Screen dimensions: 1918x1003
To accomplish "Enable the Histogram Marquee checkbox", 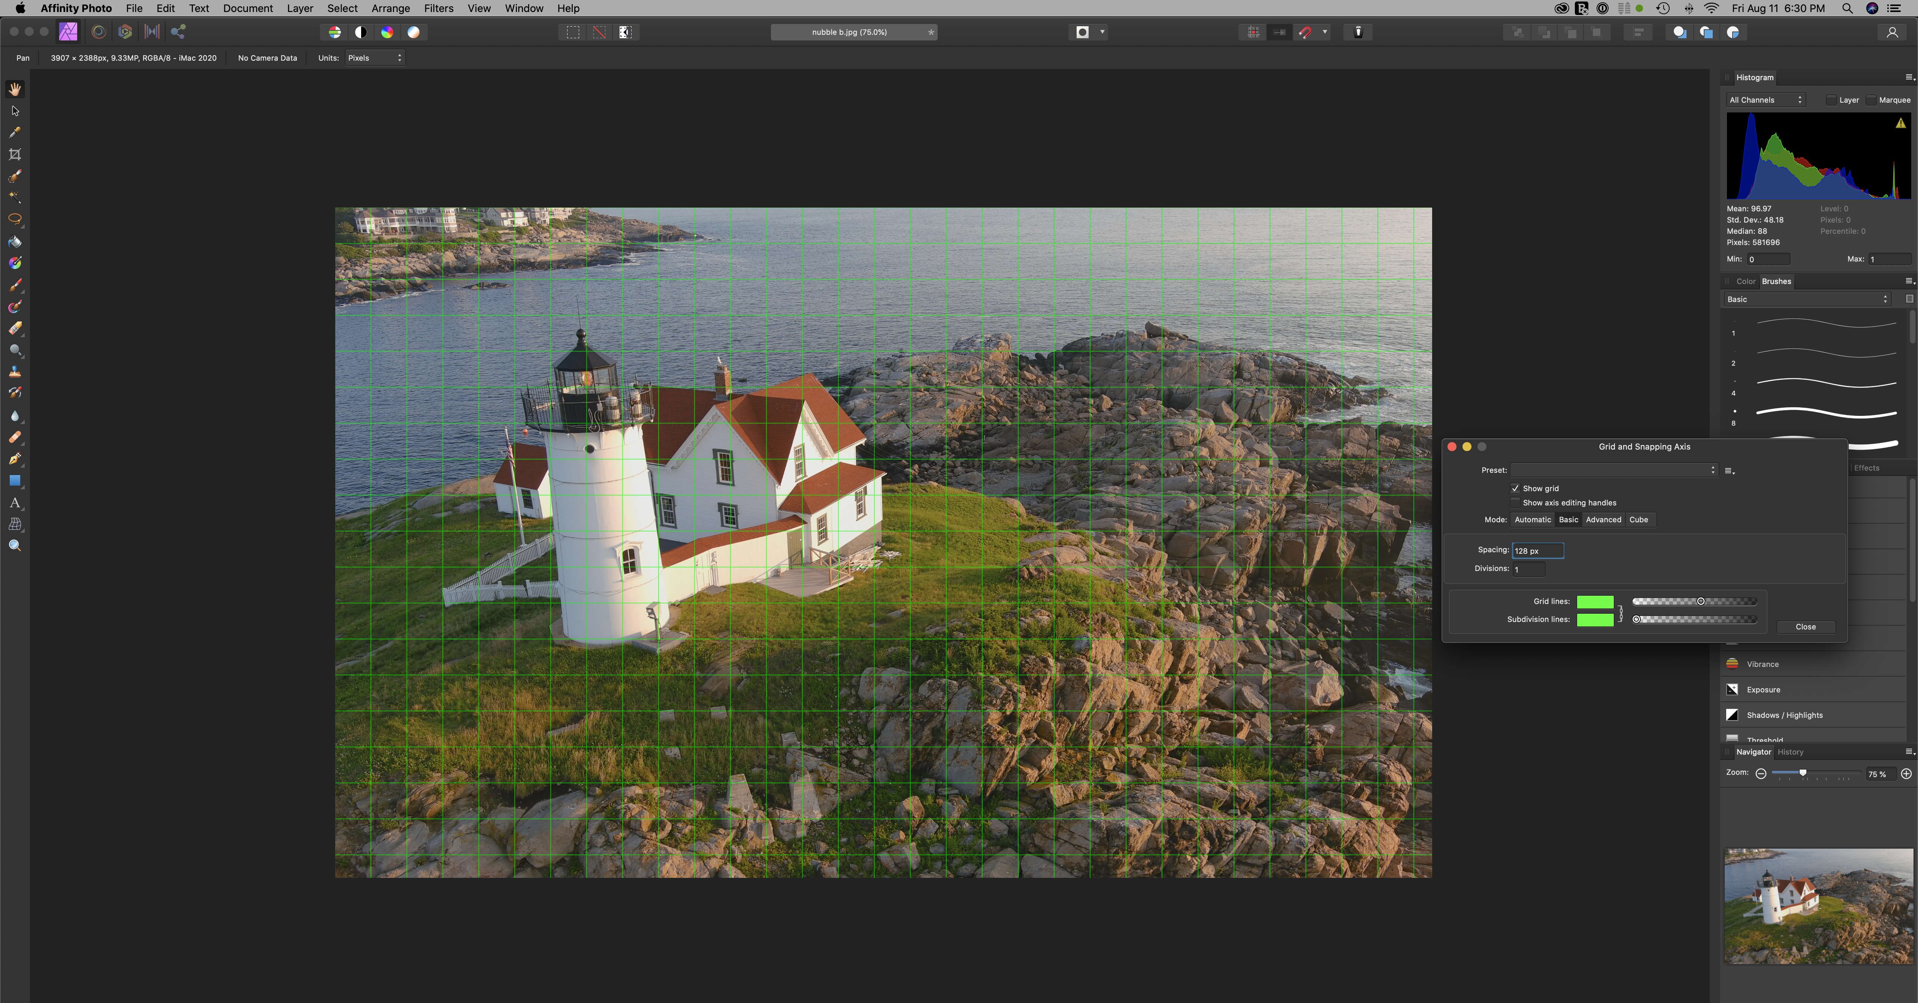I will coord(1871,100).
